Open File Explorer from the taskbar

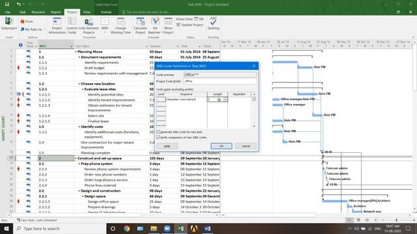[x=154, y=228]
